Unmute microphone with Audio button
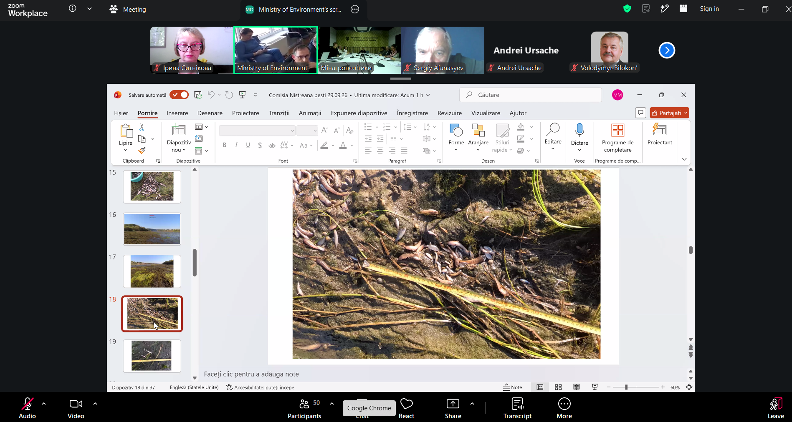The width and height of the screenshot is (792, 422). [x=27, y=408]
